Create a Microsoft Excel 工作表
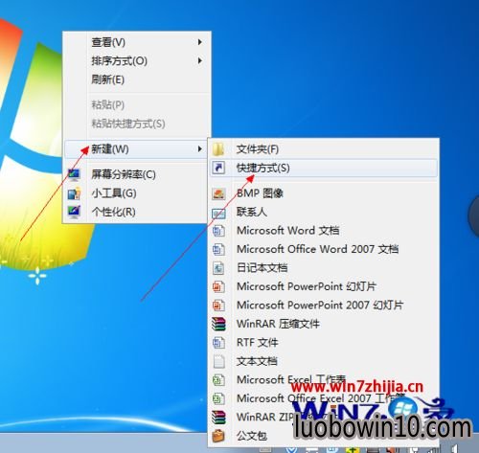This screenshot has width=479, height=453. pyautogui.click(x=324, y=379)
